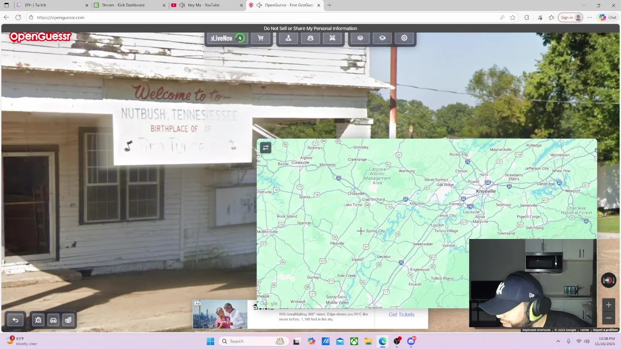Open the Discord icon button

coord(53,320)
